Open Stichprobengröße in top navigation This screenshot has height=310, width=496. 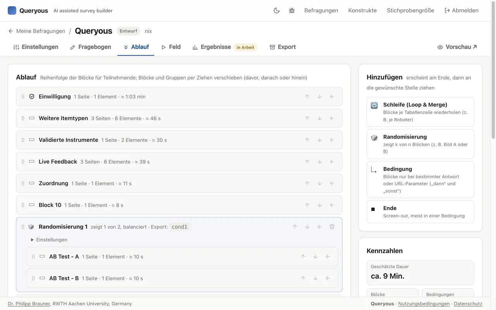pyautogui.click(x=410, y=10)
